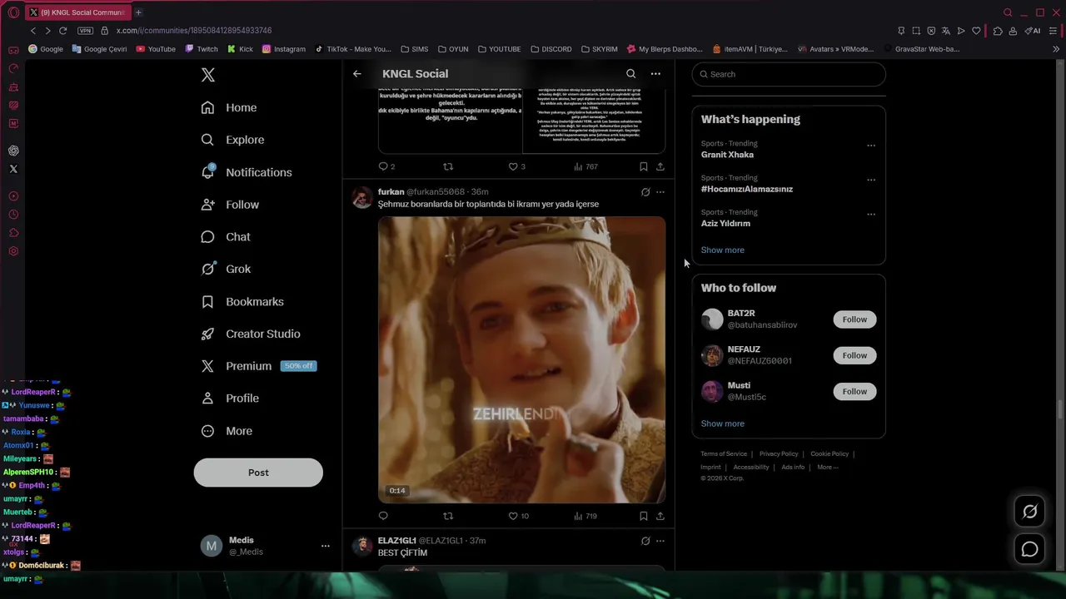
Task: Open the SKYRIM bookmarks folder
Action: (x=599, y=49)
